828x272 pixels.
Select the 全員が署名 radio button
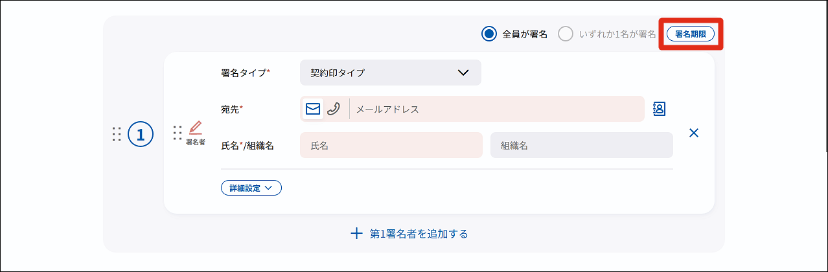(x=489, y=34)
